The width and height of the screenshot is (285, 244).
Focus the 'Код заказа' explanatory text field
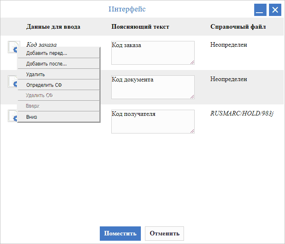click(x=152, y=53)
